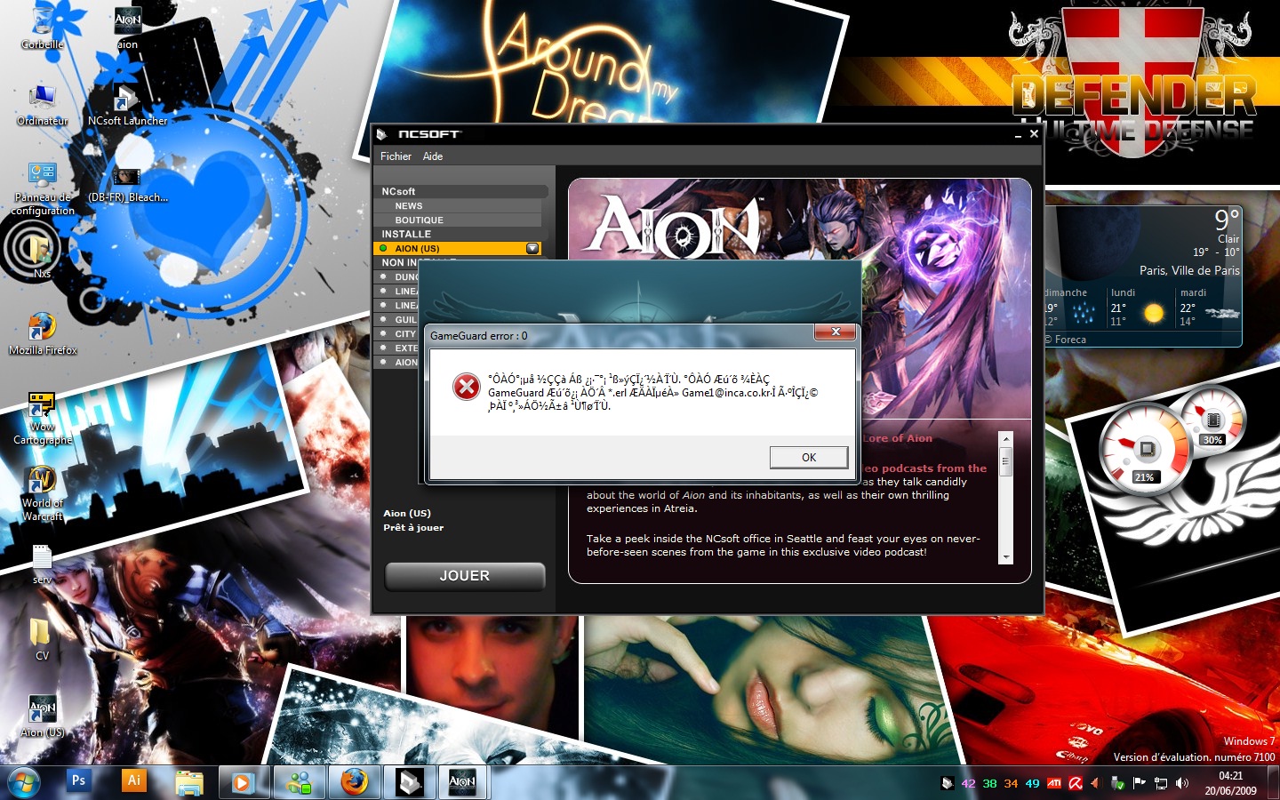Screen dimensions: 1280x800
Task: Select the installed AION (US) game entry
Action: click(459, 248)
